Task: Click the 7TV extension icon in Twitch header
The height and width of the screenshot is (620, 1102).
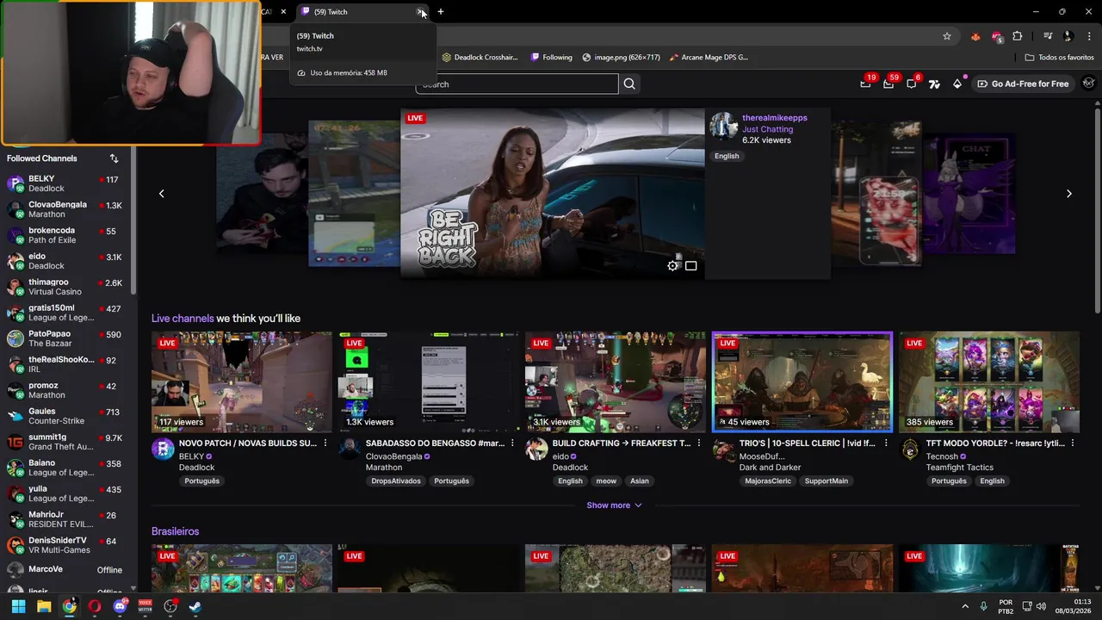Action: [x=934, y=84]
